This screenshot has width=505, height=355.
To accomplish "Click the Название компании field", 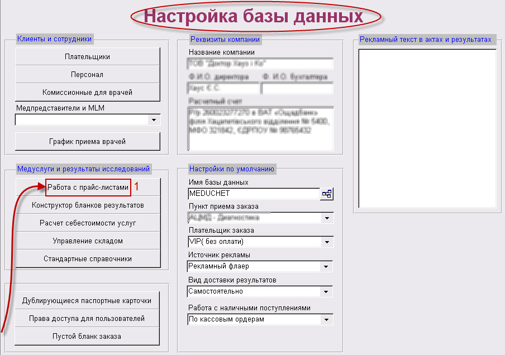I will pos(260,64).
